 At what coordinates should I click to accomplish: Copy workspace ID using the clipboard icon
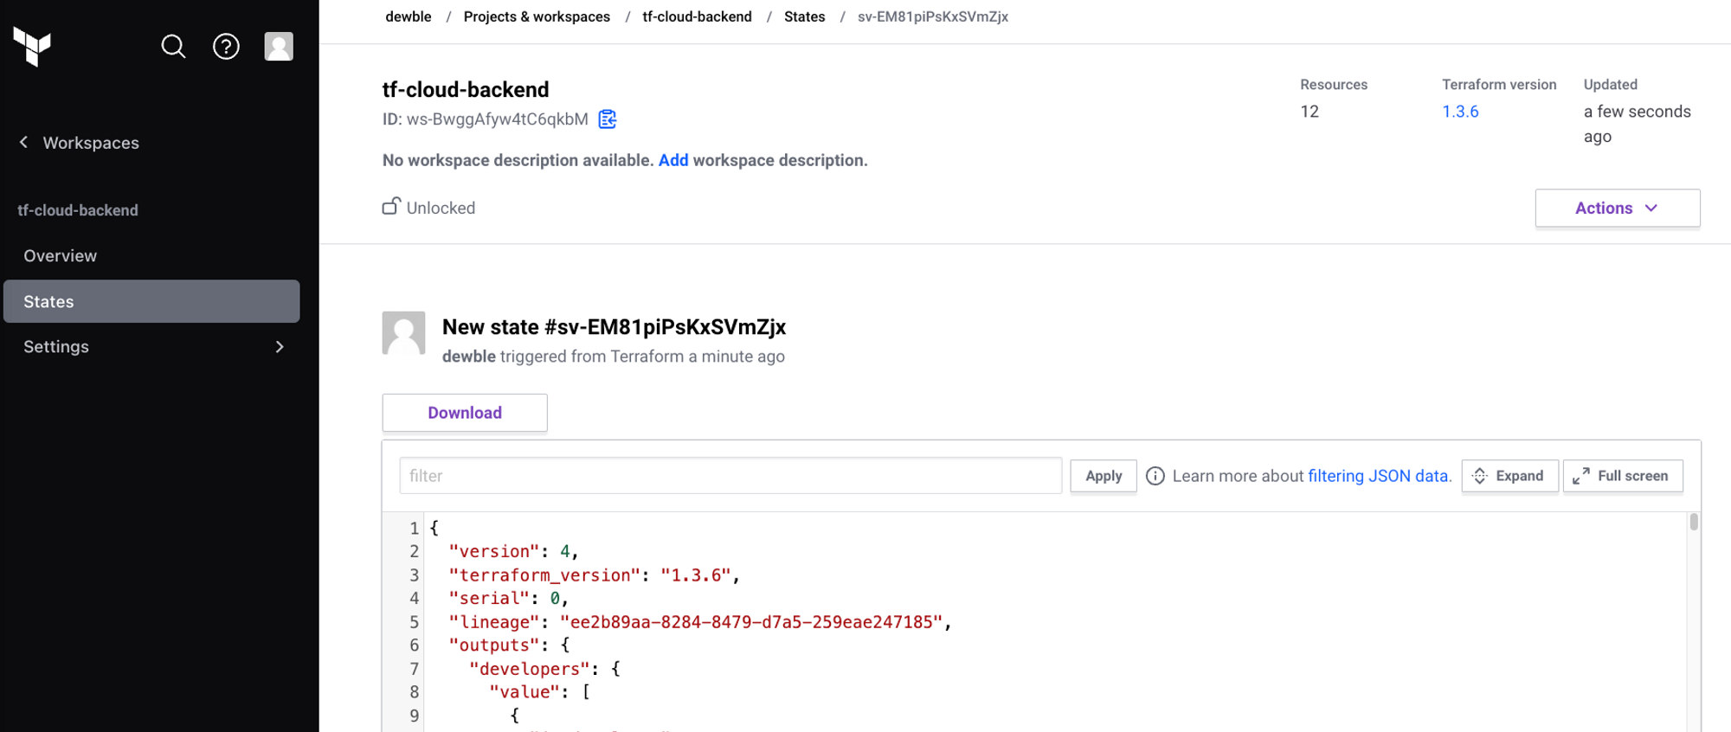point(608,119)
